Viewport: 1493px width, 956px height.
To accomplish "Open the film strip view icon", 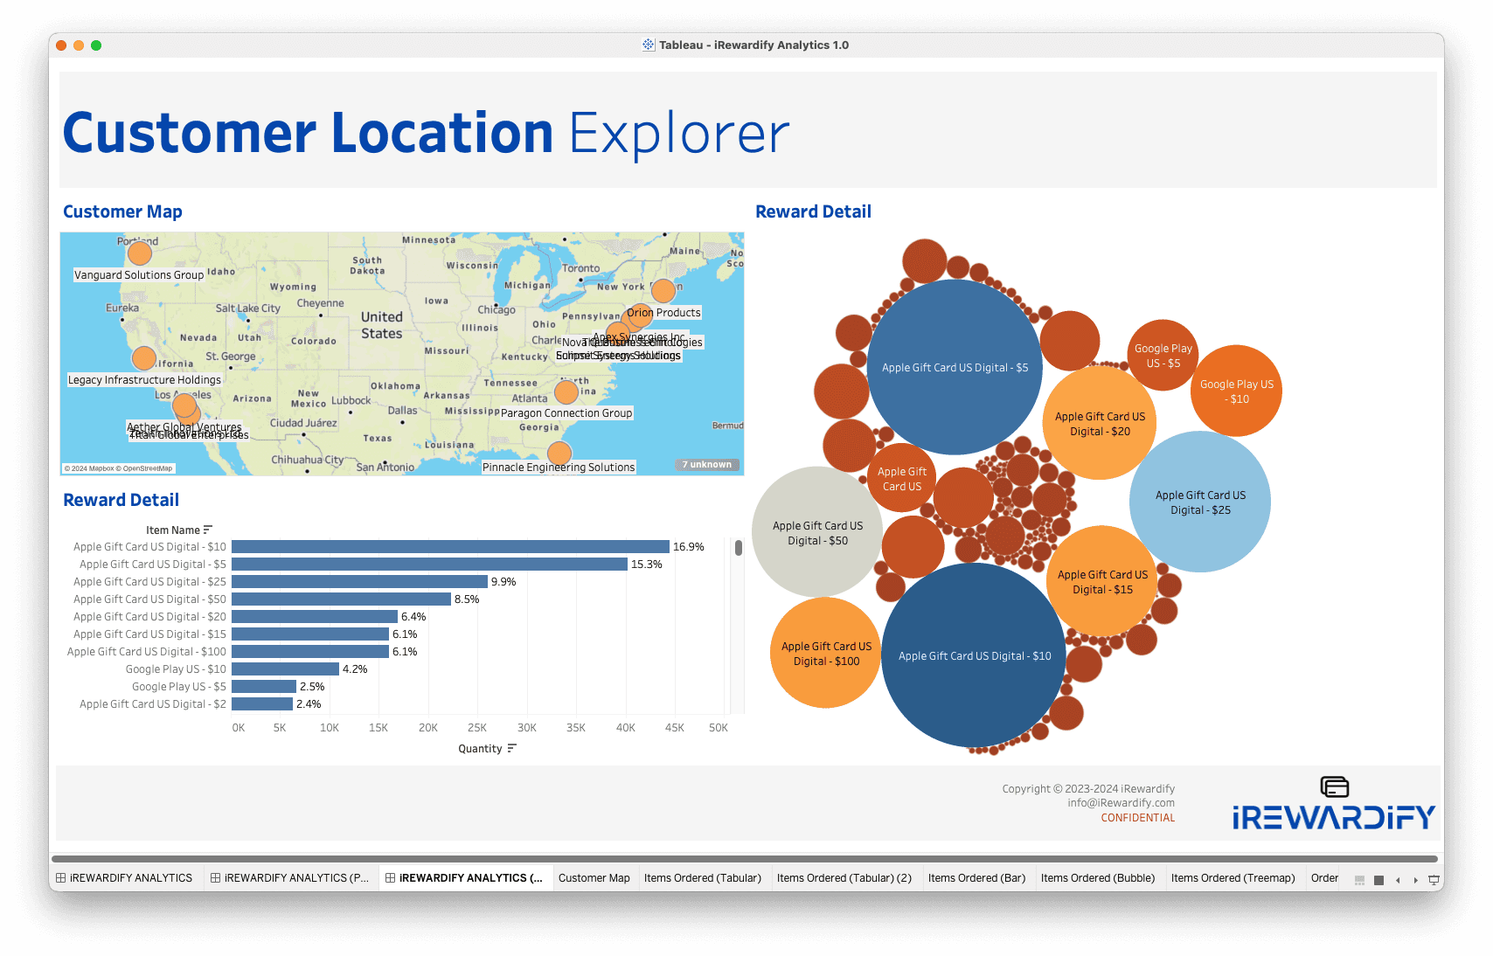I will click(1359, 880).
